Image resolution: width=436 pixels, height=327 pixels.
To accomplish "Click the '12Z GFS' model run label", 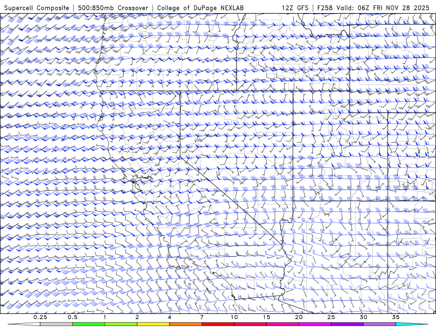I will click(x=295, y=8).
